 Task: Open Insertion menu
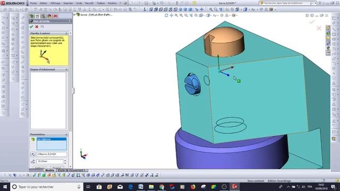tap(68, 3)
